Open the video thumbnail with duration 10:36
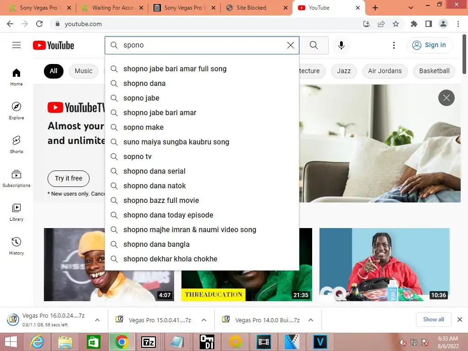 coord(384,265)
